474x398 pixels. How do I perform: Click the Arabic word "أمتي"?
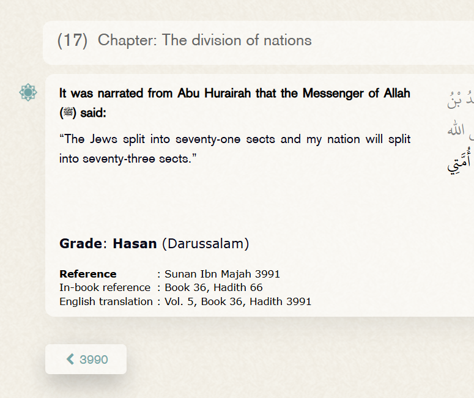460,163
